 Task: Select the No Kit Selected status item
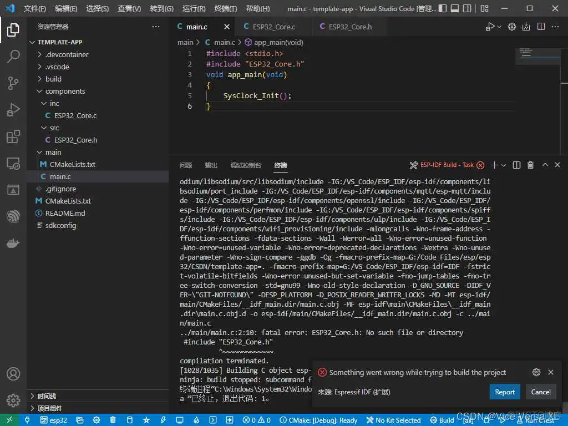[x=393, y=420]
